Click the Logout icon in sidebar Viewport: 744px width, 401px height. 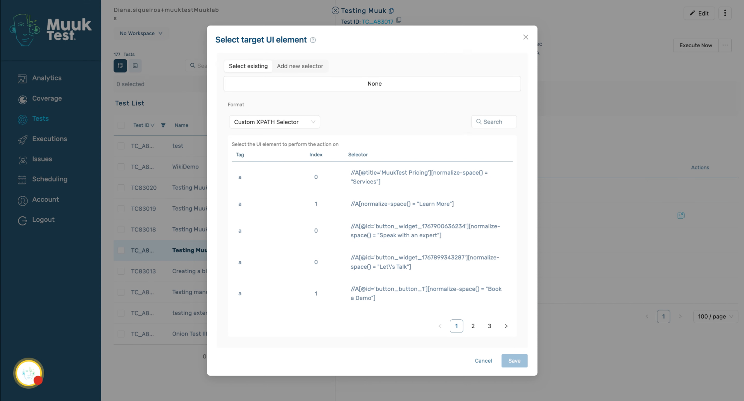(x=22, y=220)
